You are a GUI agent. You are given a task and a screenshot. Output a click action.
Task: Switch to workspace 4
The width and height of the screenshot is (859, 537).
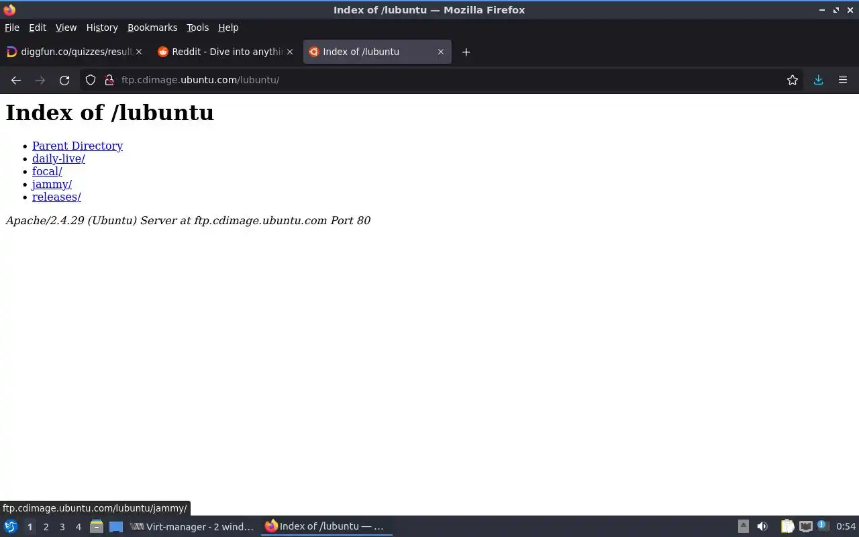pyautogui.click(x=78, y=527)
